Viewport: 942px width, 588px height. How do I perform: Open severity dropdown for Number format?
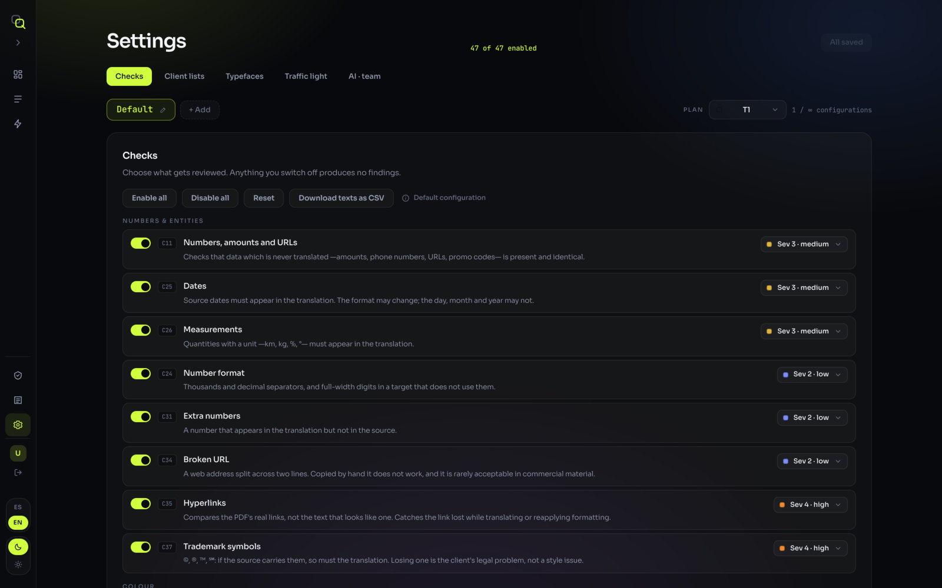[812, 375]
